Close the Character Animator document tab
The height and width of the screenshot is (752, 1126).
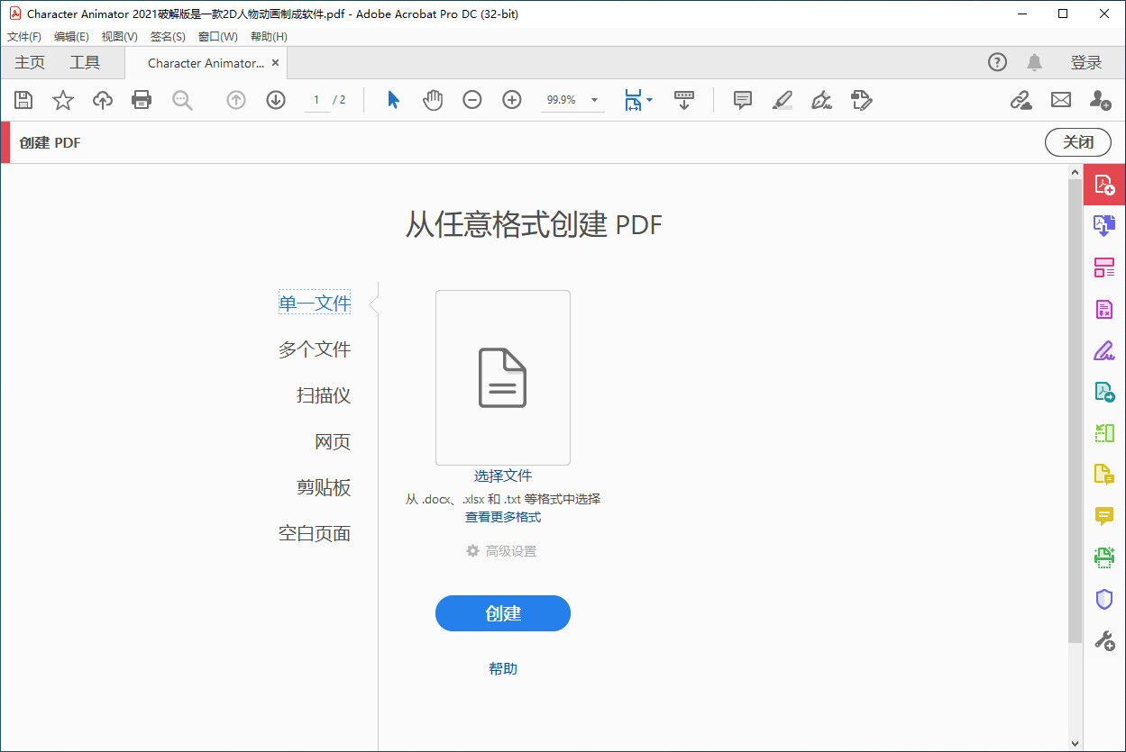(276, 63)
